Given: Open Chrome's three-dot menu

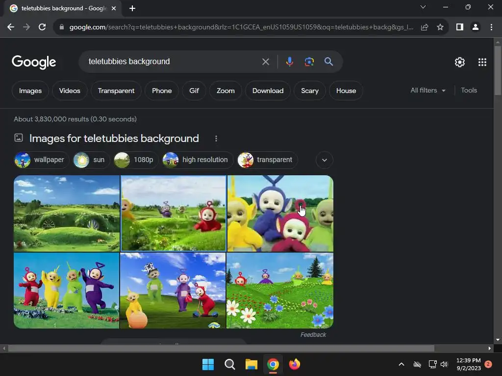Looking at the screenshot, I should [x=491, y=27].
